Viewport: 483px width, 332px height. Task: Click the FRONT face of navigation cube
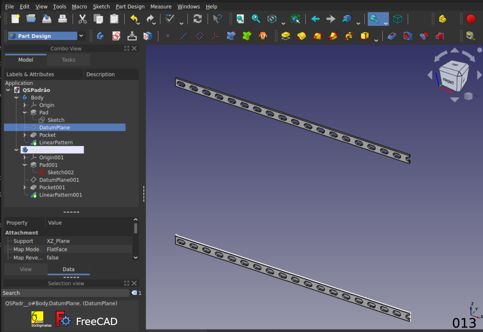448,81
